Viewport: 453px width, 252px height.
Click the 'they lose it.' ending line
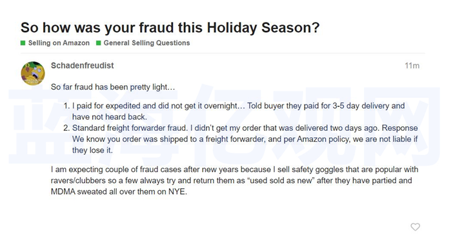(92, 150)
